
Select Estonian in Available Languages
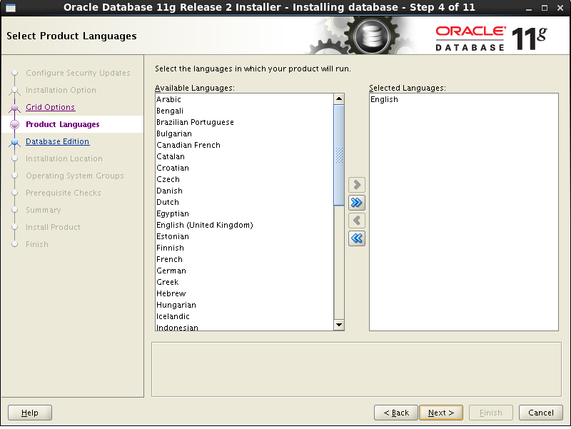point(244,236)
